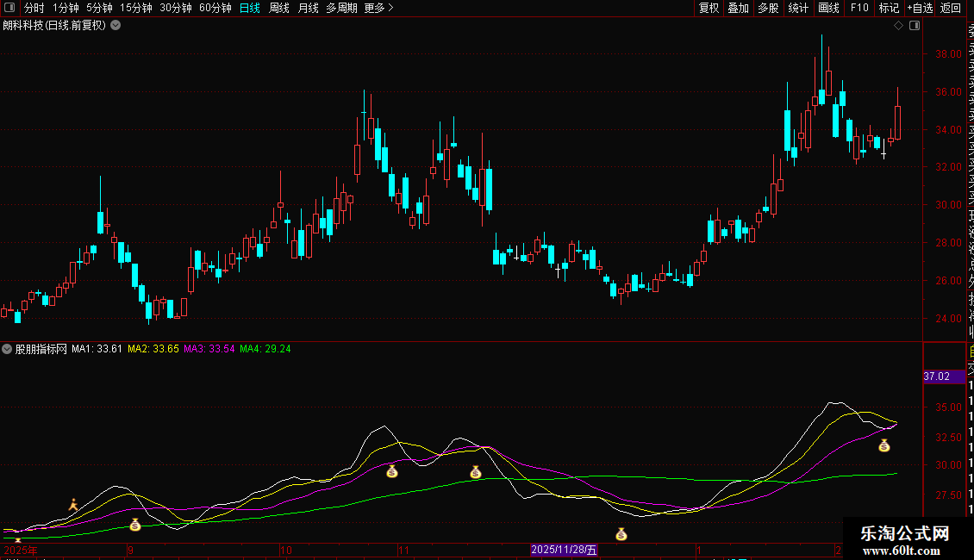
Task: Click the 返回 back button
Action: [x=951, y=8]
